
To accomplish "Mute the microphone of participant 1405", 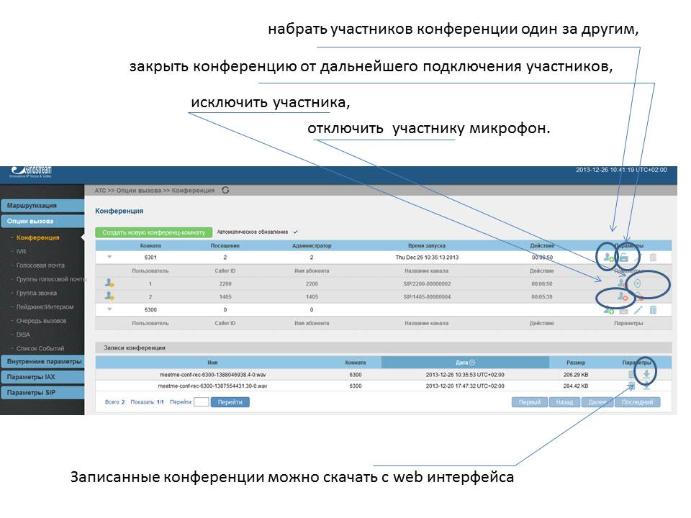I will 638,296.
